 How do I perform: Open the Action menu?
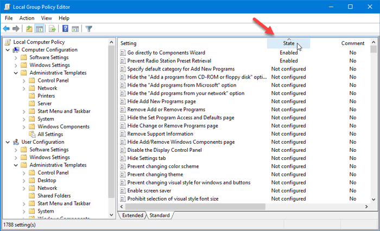point(27,18)
